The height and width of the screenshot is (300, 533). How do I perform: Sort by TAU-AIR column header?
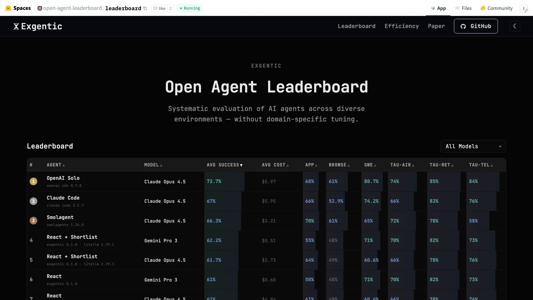[402, 165]
